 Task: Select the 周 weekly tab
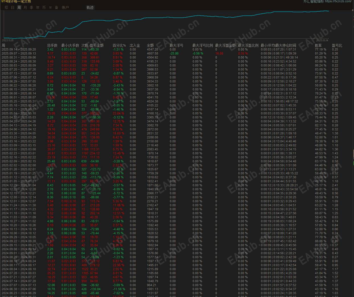(19, 8)
